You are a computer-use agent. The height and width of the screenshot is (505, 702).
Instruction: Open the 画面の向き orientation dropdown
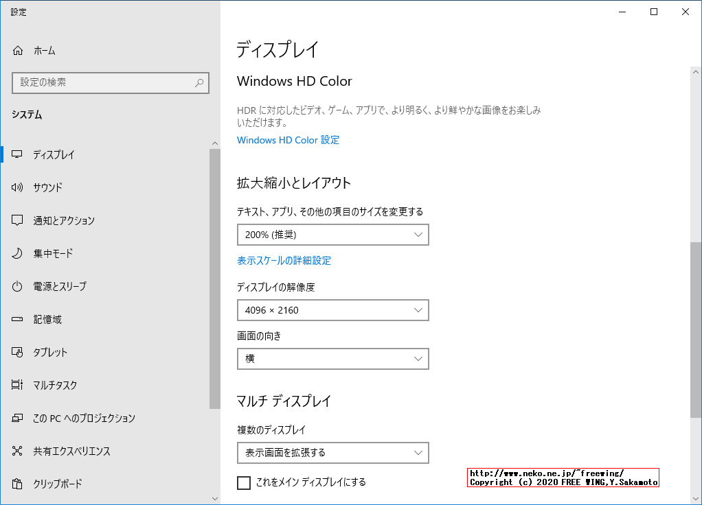[x=332, y=359]
